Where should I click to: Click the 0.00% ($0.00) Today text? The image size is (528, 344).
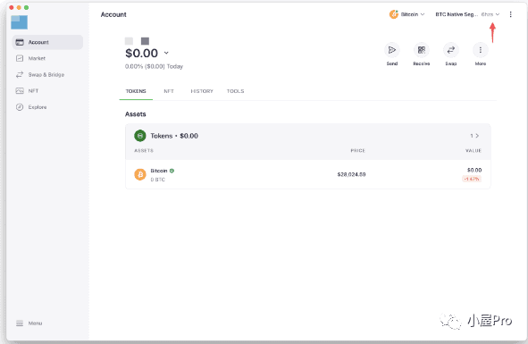(154, 66)
